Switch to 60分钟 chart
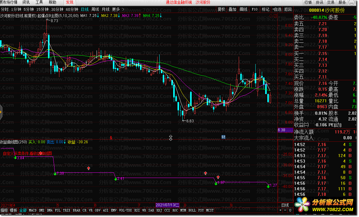The height and width of the screenshot is (217, 359). point(72,10)
